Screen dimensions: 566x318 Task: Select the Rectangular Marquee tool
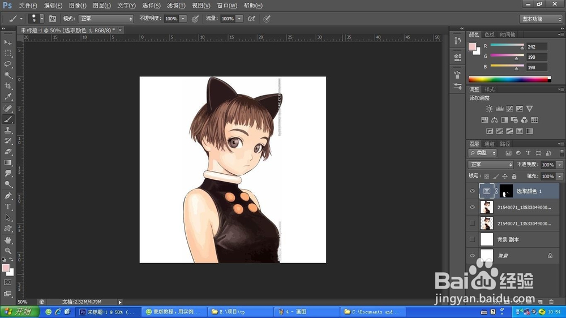(7, 53)
